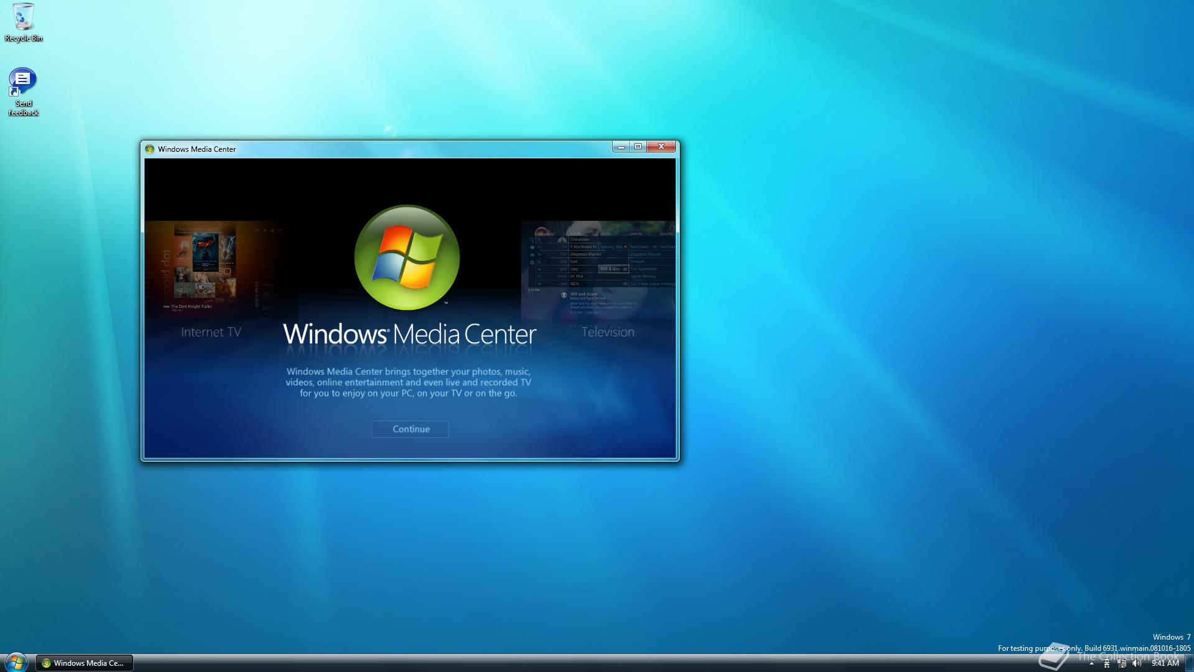Click the large Windows Media Center logo
This screenshot has width=1194, height=672.
point(407,258)
